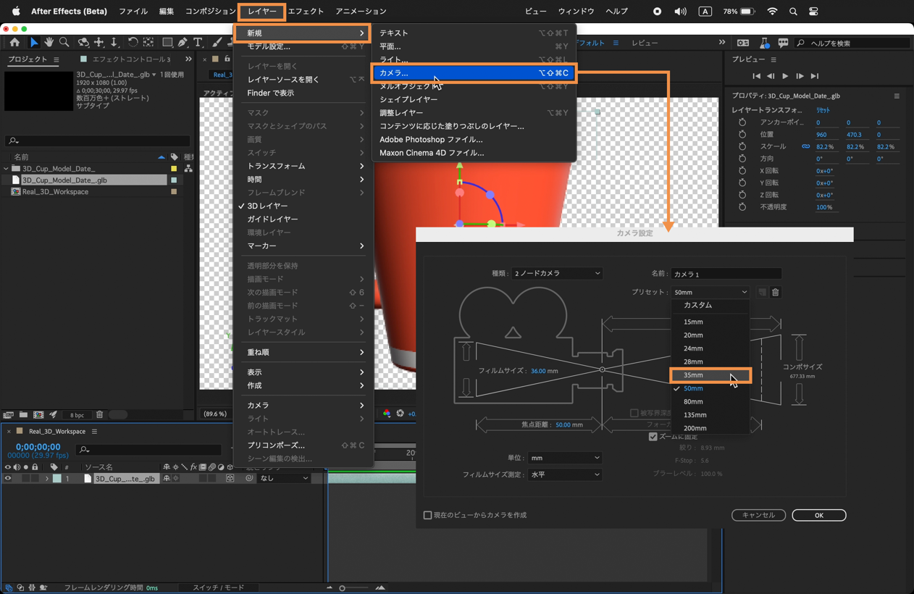Open the 単位 mm dropdown
Image resolution: width=914 pixels, height=594 pixels.
click(x=564, y=458)
